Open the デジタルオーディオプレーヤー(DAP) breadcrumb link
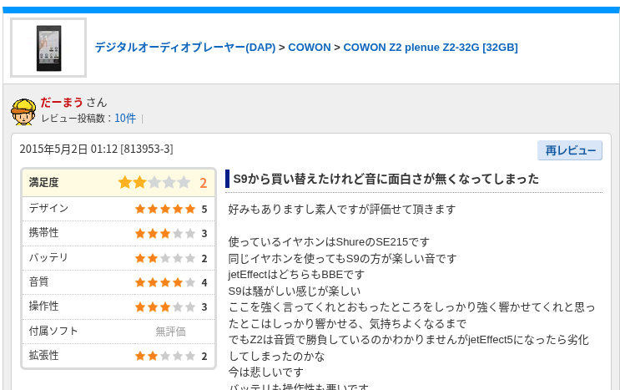This screenshot has width=620, height=390. [x=185, y=48]
